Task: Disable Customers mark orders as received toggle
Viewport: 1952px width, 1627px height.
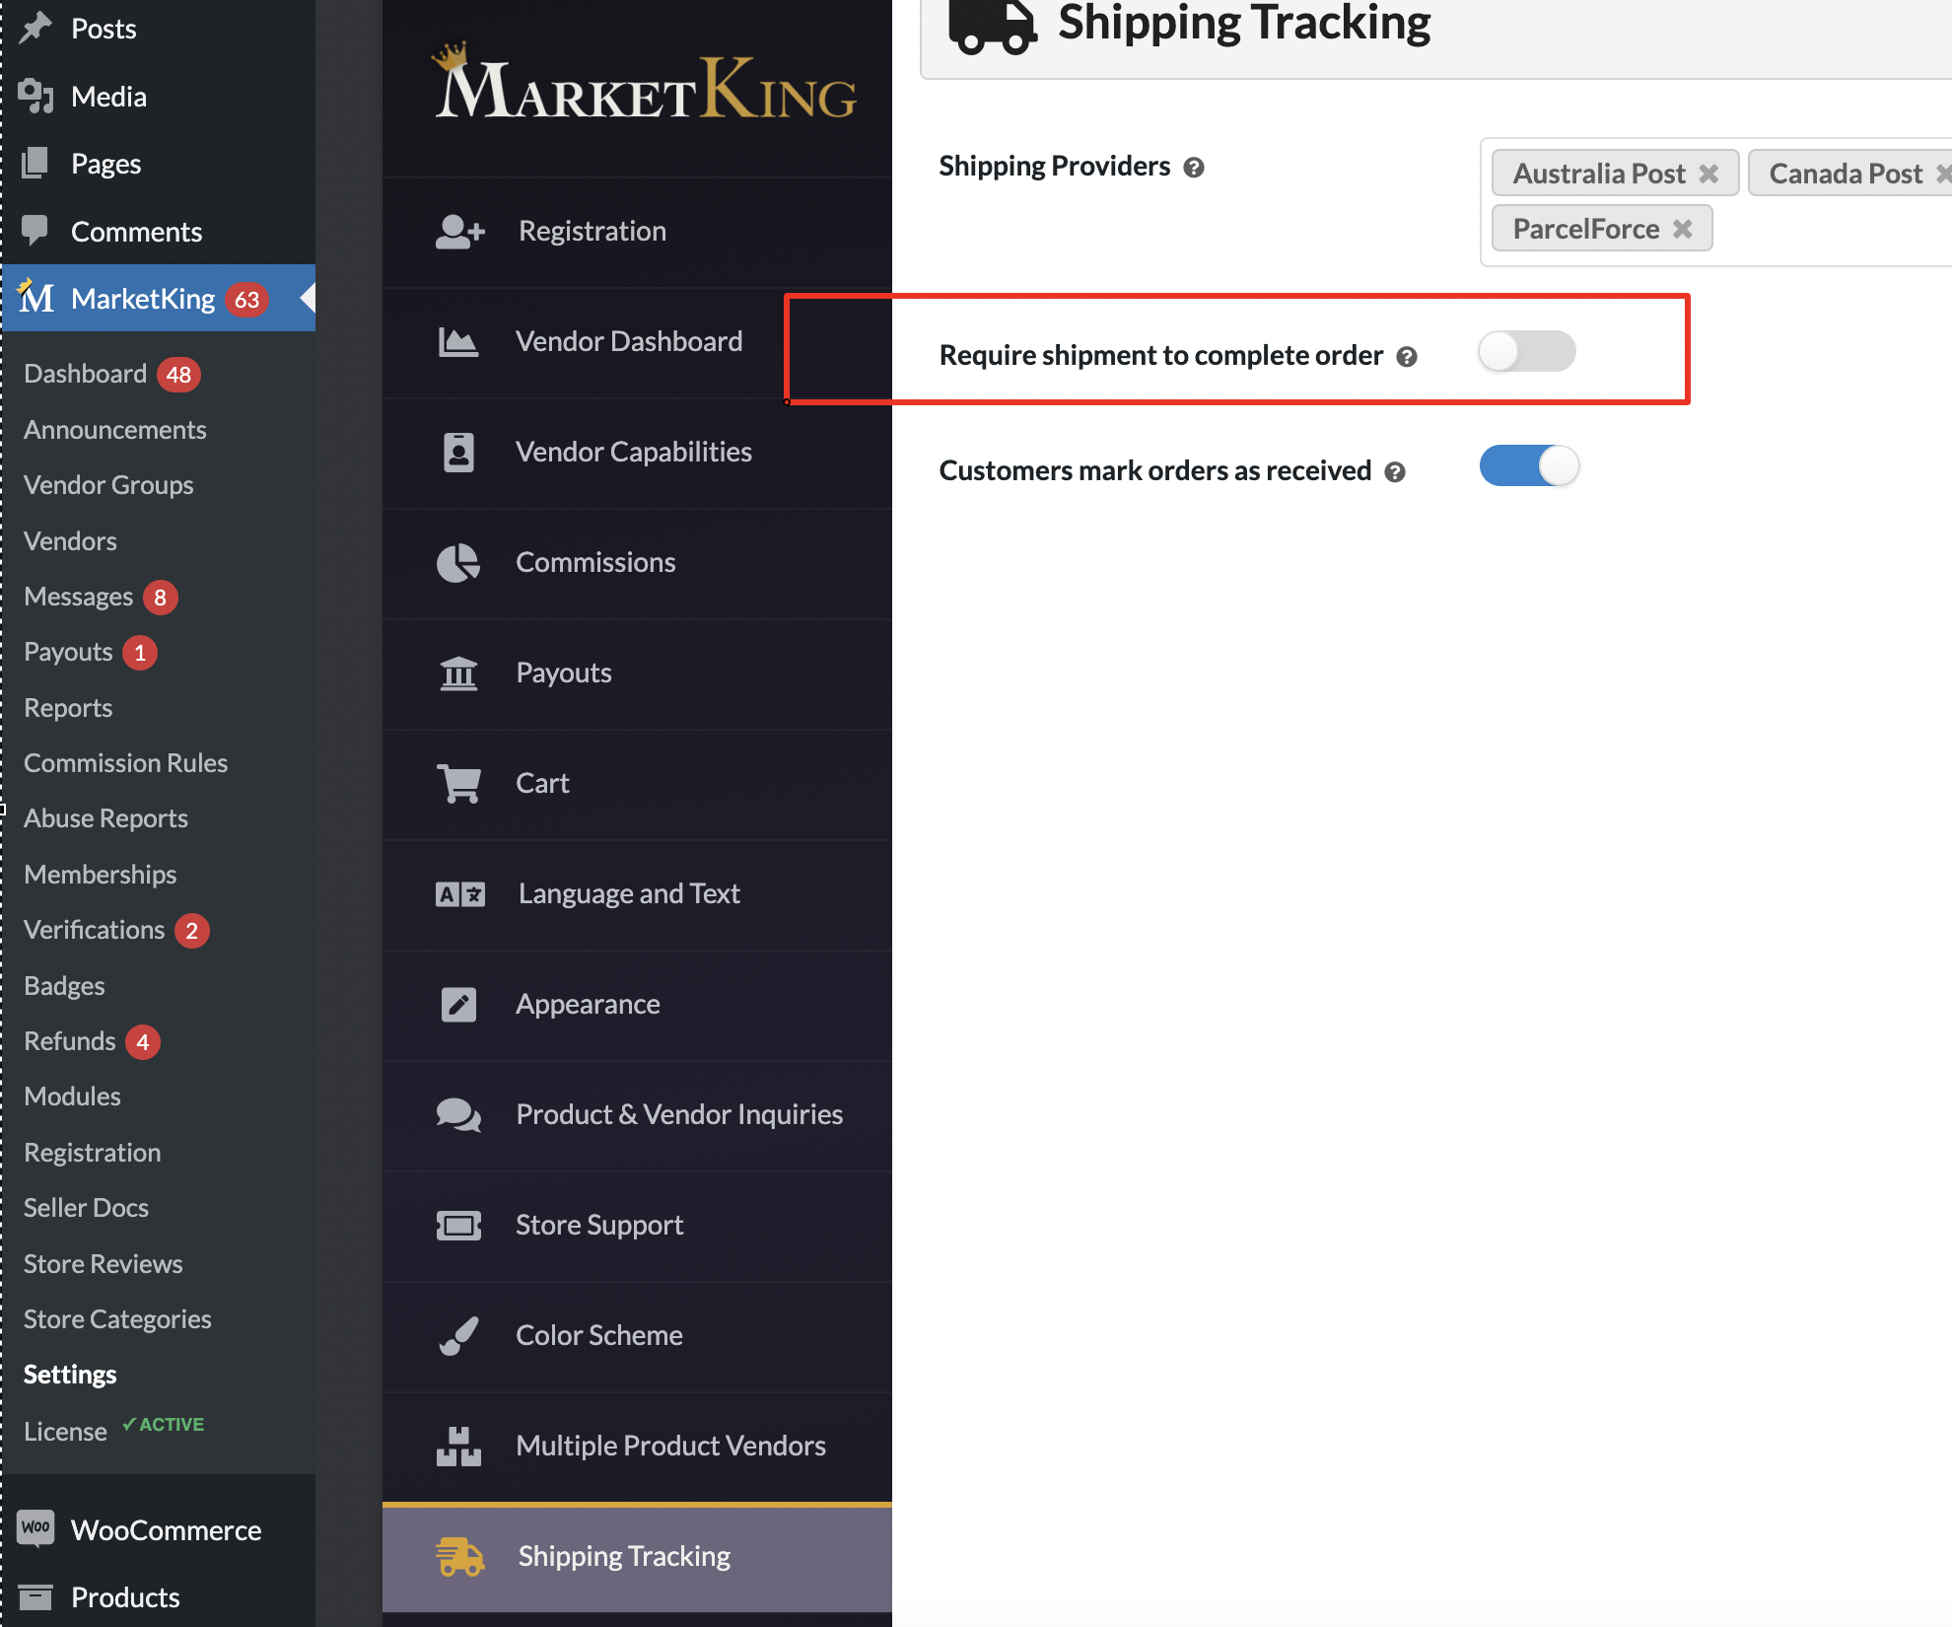Action: pos(1529,466)
